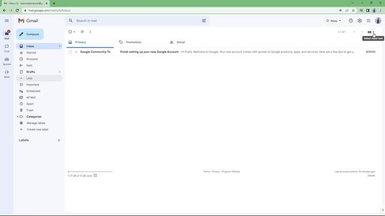Open the Settings gear icon
385x216 pixels.
[x=360, y=21]
